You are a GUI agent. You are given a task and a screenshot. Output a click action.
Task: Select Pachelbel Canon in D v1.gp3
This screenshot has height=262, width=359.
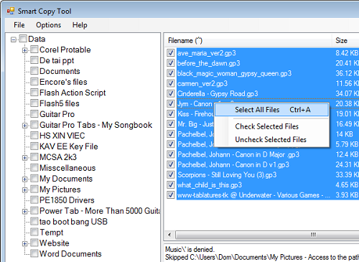(233, 164)
